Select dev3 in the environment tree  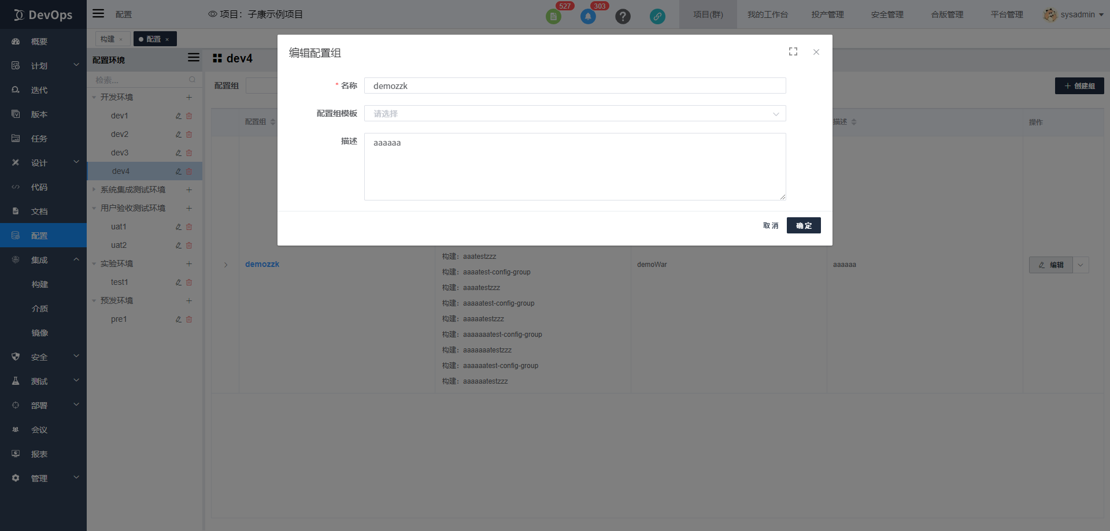[x=120, y=153]
